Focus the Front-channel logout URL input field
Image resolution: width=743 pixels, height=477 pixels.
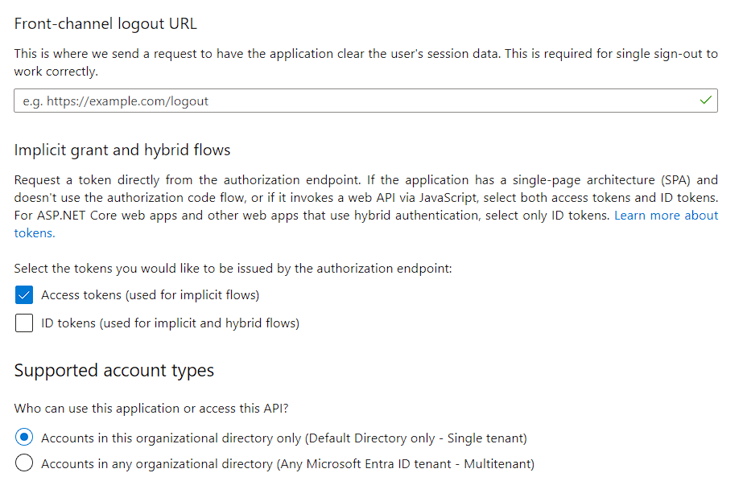[x=365, y=101]
